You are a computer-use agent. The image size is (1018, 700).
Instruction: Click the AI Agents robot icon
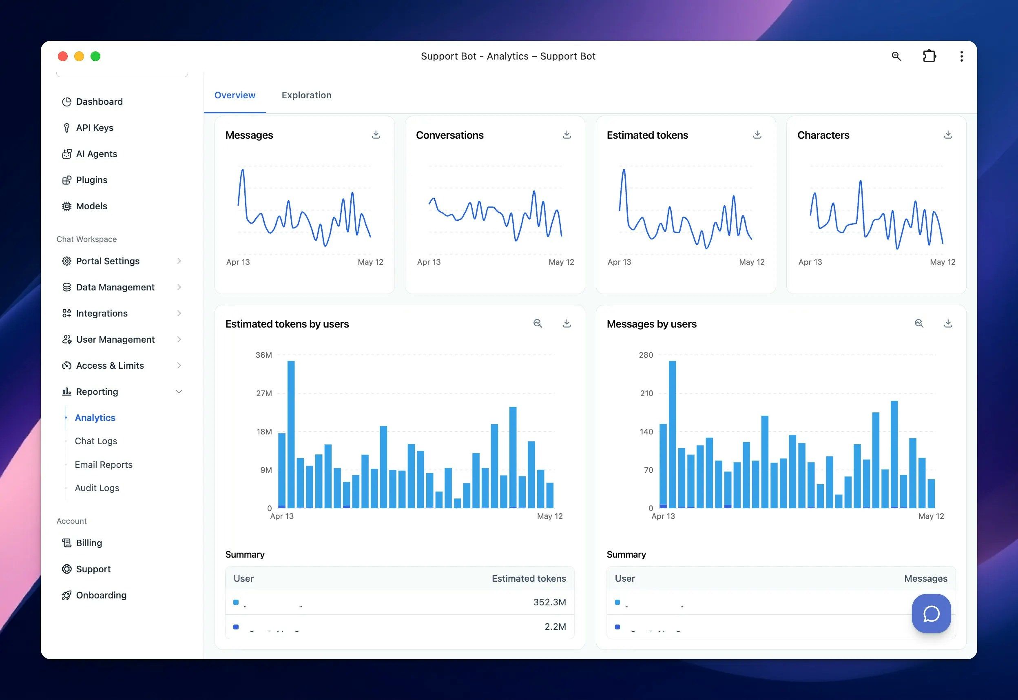click(x=66, y=154)
